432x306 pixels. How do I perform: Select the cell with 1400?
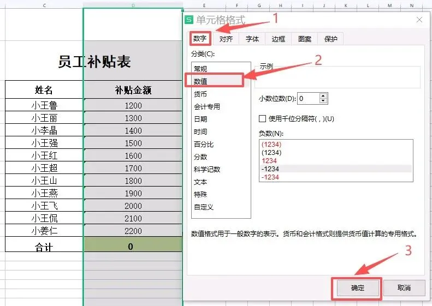[x=133, y=130]
